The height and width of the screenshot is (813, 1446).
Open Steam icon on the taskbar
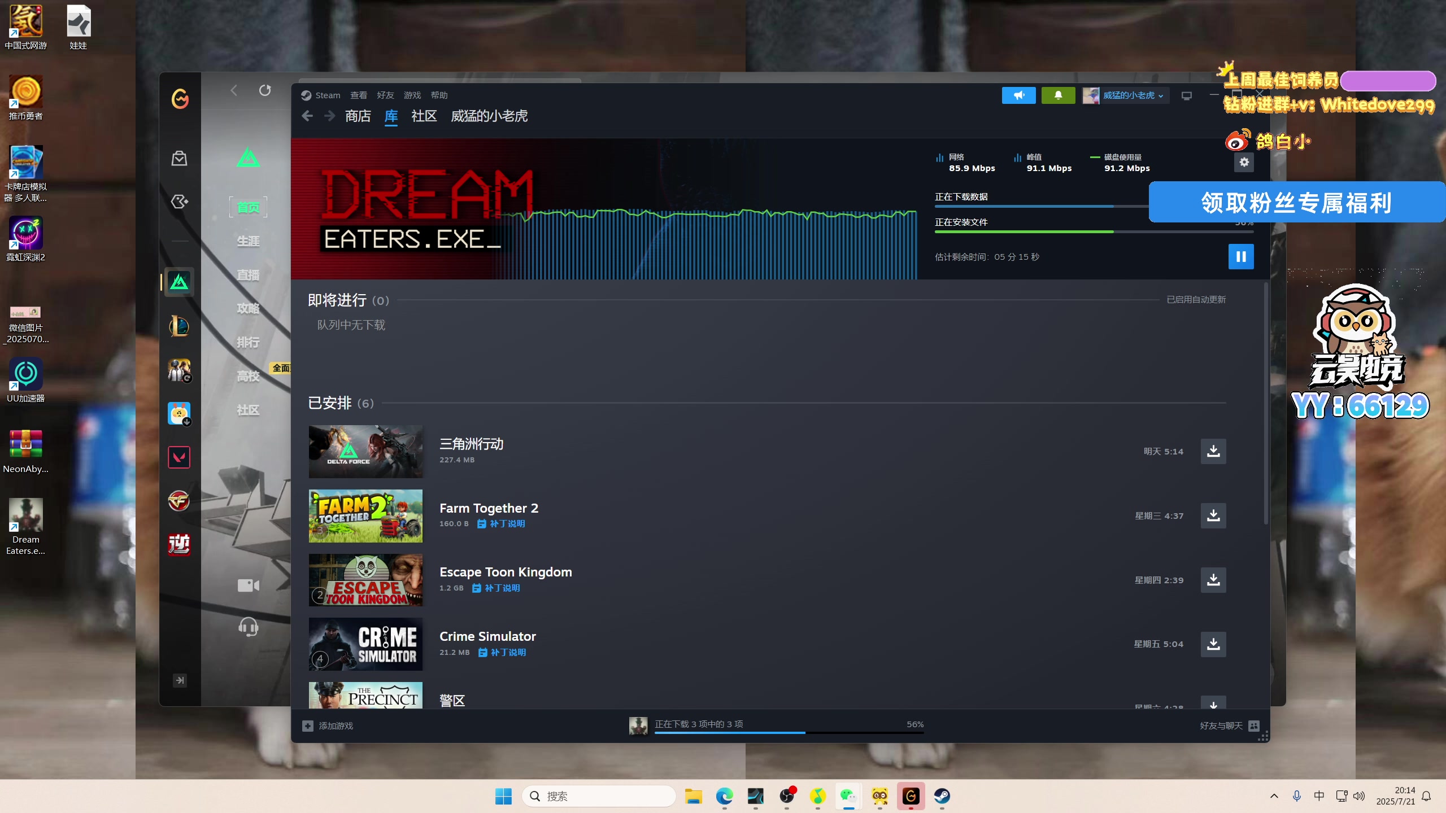(942, 797)
